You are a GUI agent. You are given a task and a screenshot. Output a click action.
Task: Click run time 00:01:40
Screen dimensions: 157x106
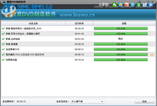(79, 34)
